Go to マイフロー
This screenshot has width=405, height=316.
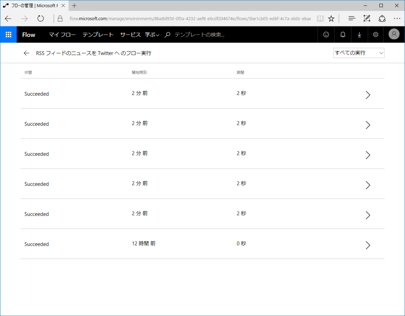pyautogui.click(x=62, y=34)
